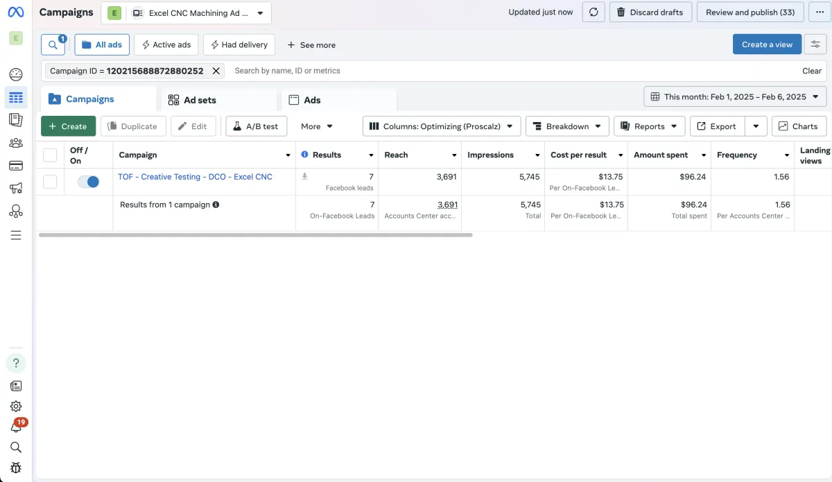
Task: Open the TOF - Creative Testing campaign link
Action: pos(195,177)
